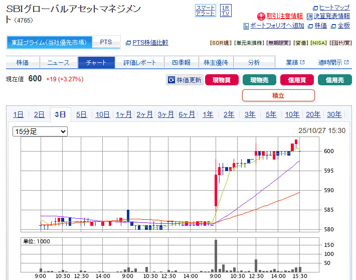
Task: Select the 1ヶ月 chart period
Action: click(x=123, y=114)
